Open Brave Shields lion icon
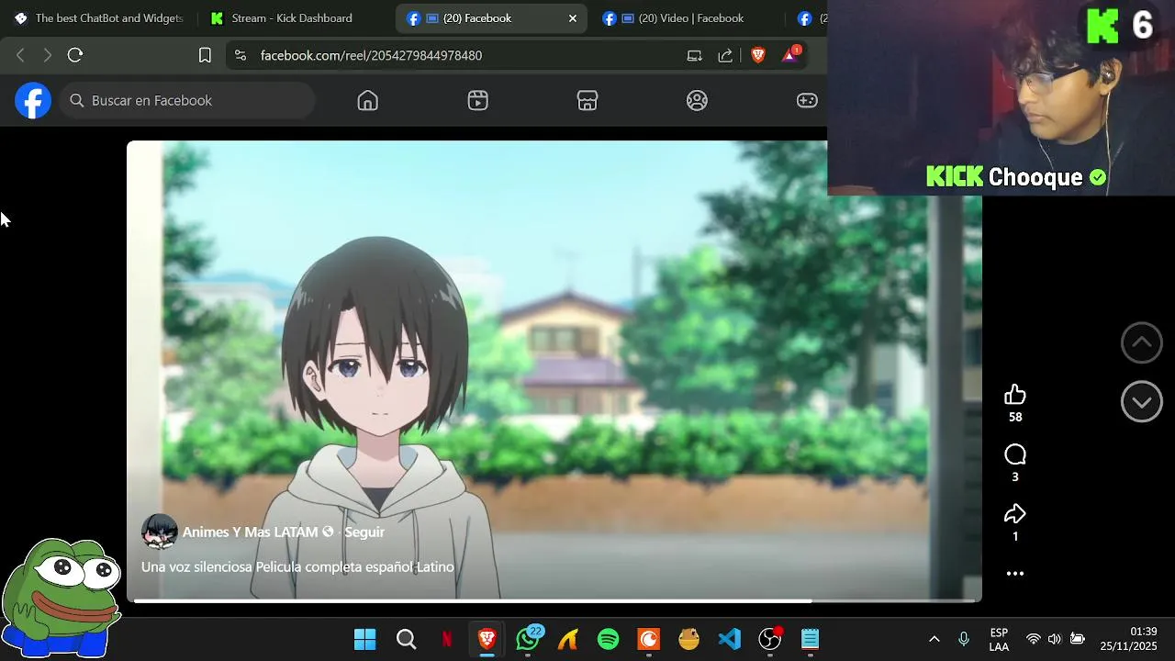Viewport: 1175px width, 661px height. [x=758, y=55]
